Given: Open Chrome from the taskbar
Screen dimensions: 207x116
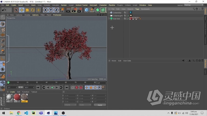Looking at the screenshot, I should coord(19,113).
